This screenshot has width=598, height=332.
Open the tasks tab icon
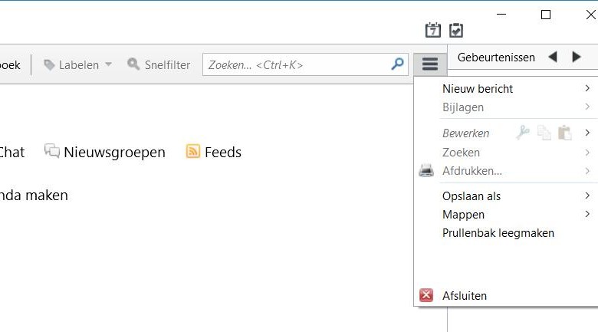456,30
